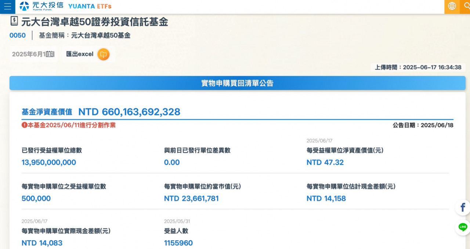Click the orange excel export icon
The height and width of the screenshot is (249, 470).
[104, 54]
